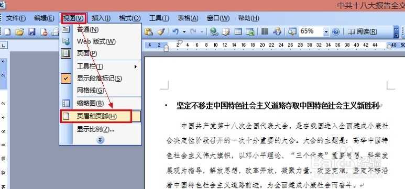Click the Drawing toolbar icon
Screen dimensions: 405x189
click(x=277, y=32)
